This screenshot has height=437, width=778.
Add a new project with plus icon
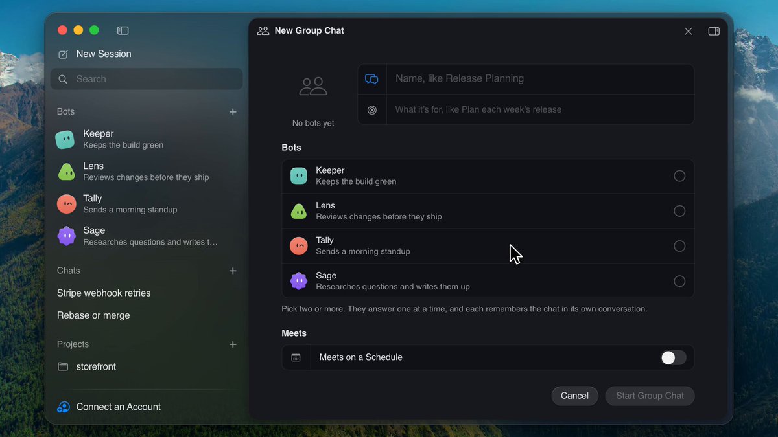[233, 344]
